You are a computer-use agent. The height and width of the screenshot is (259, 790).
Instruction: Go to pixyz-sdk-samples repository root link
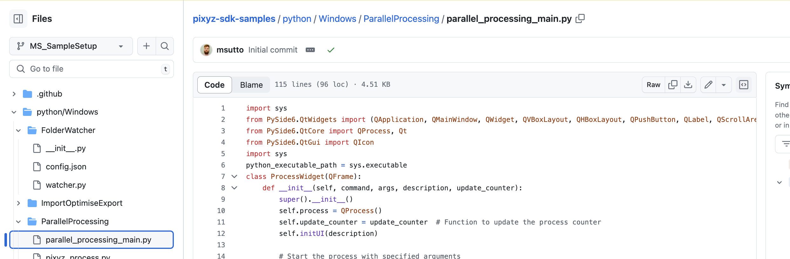(234, 19)
